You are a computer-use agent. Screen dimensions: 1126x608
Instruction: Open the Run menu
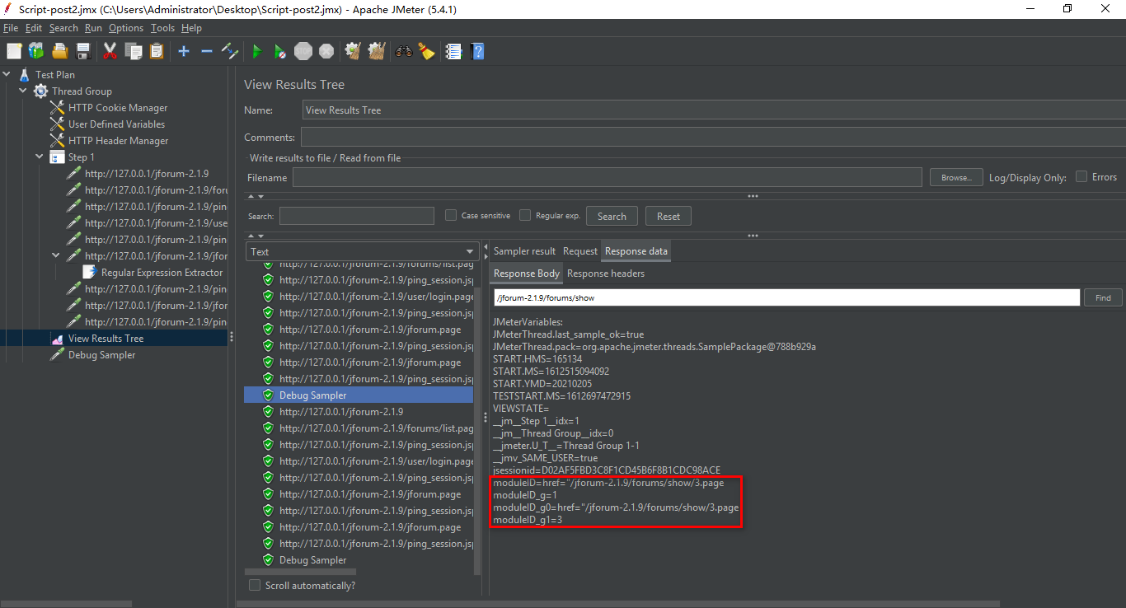tap(93, 28)
